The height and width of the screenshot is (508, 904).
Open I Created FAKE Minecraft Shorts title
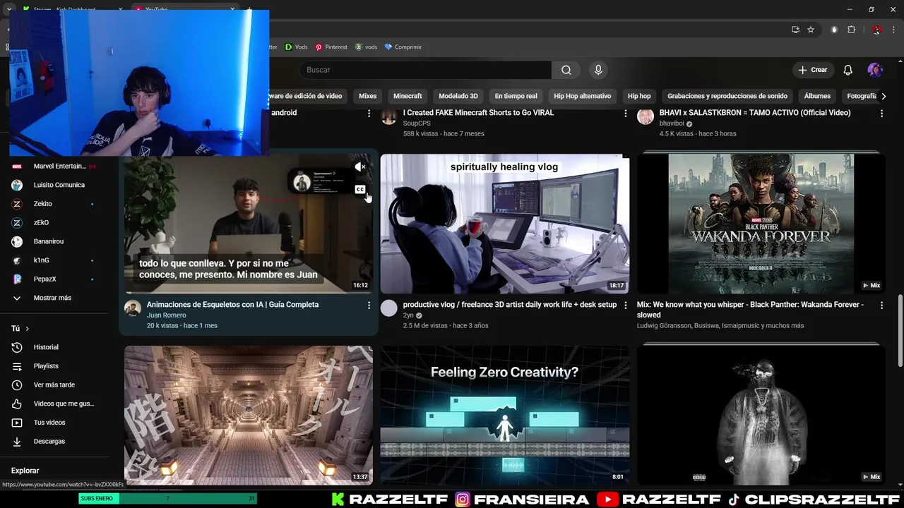tap(478, 113)
